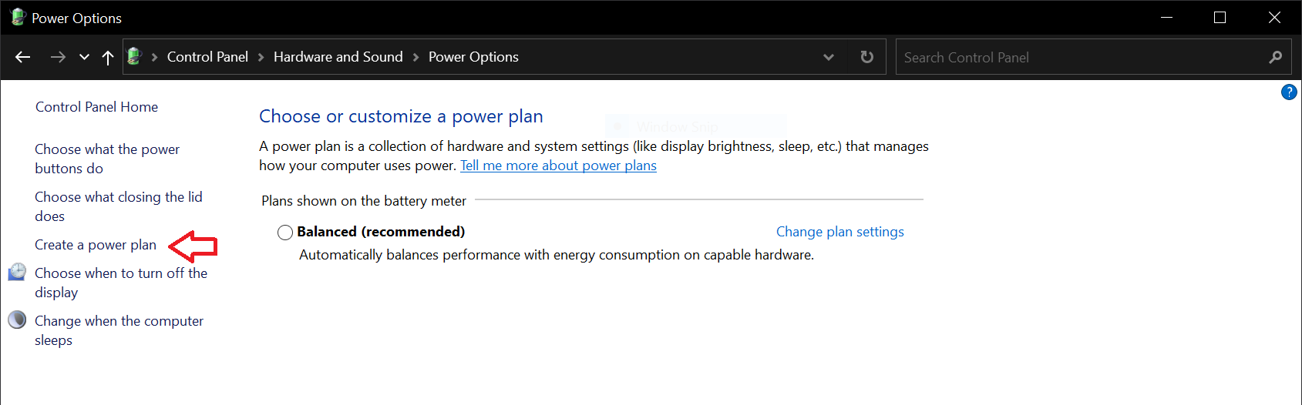1302x405 pixels.
Task: Click the Search Control Panel field
Action: [1083, 57]
